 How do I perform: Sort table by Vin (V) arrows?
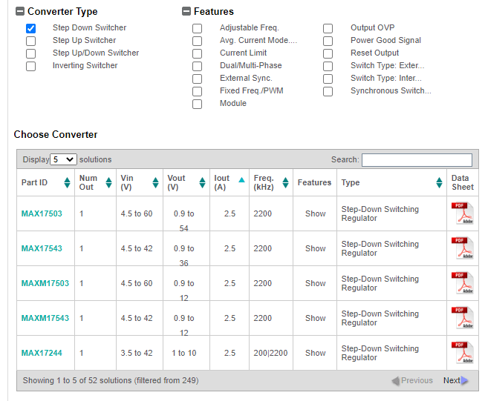point(155,183)
